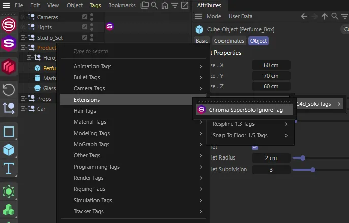The image size is (349, 223).
Task: Open the Attributes panel hamburger menu
Action: (x=198, y=16)
